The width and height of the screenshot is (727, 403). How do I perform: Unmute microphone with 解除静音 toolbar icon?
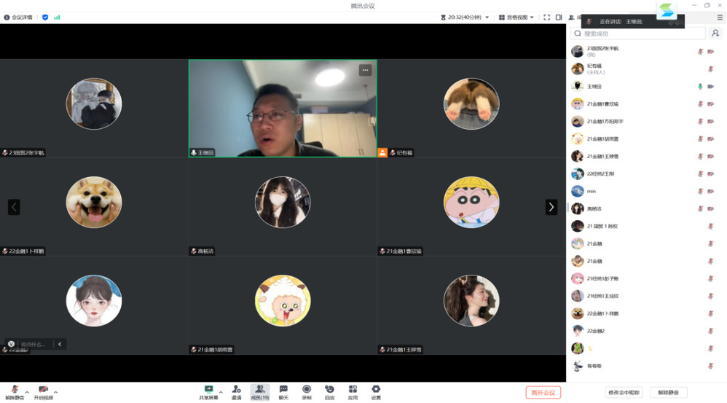(x=15, y=391)
